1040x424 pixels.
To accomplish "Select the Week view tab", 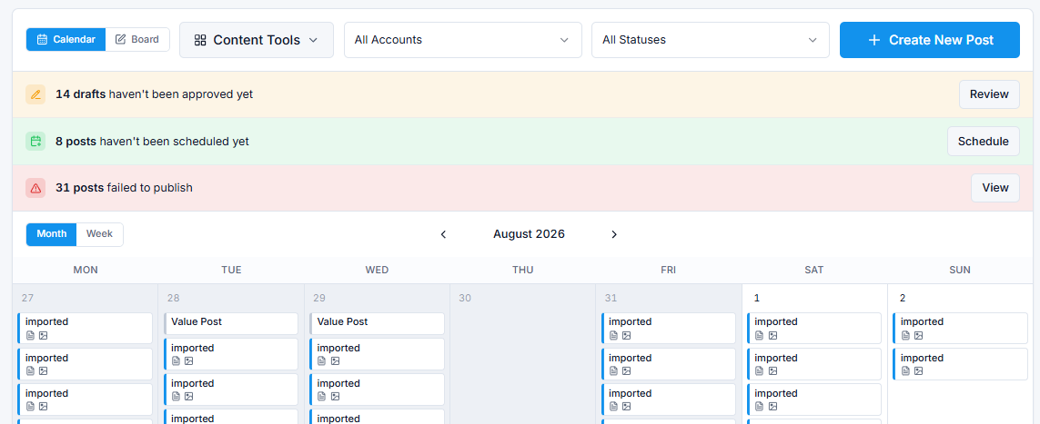I will coord(99,234).
